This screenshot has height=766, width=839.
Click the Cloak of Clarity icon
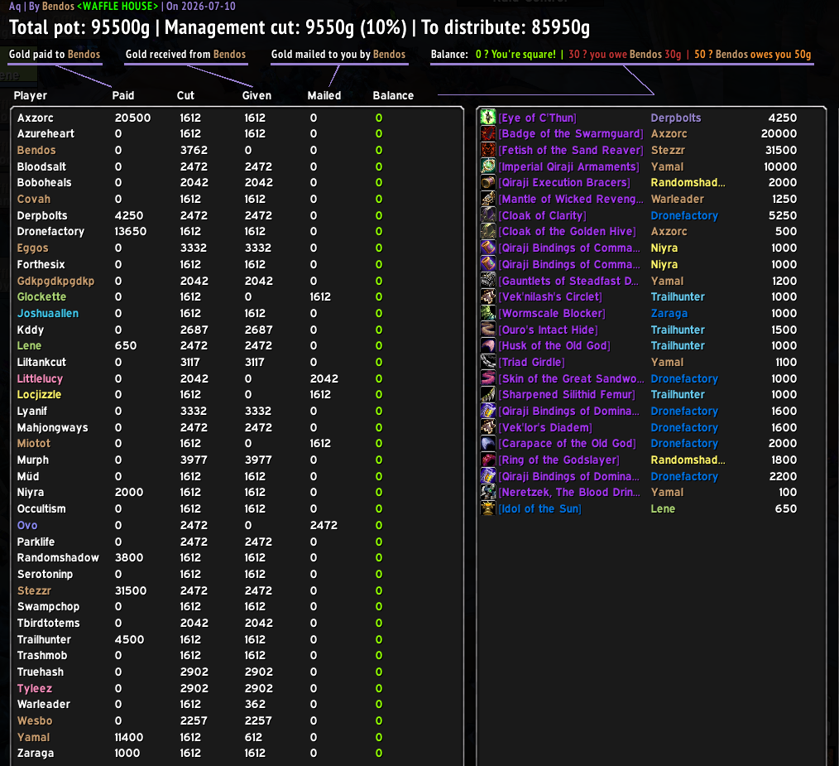[488, 215]
